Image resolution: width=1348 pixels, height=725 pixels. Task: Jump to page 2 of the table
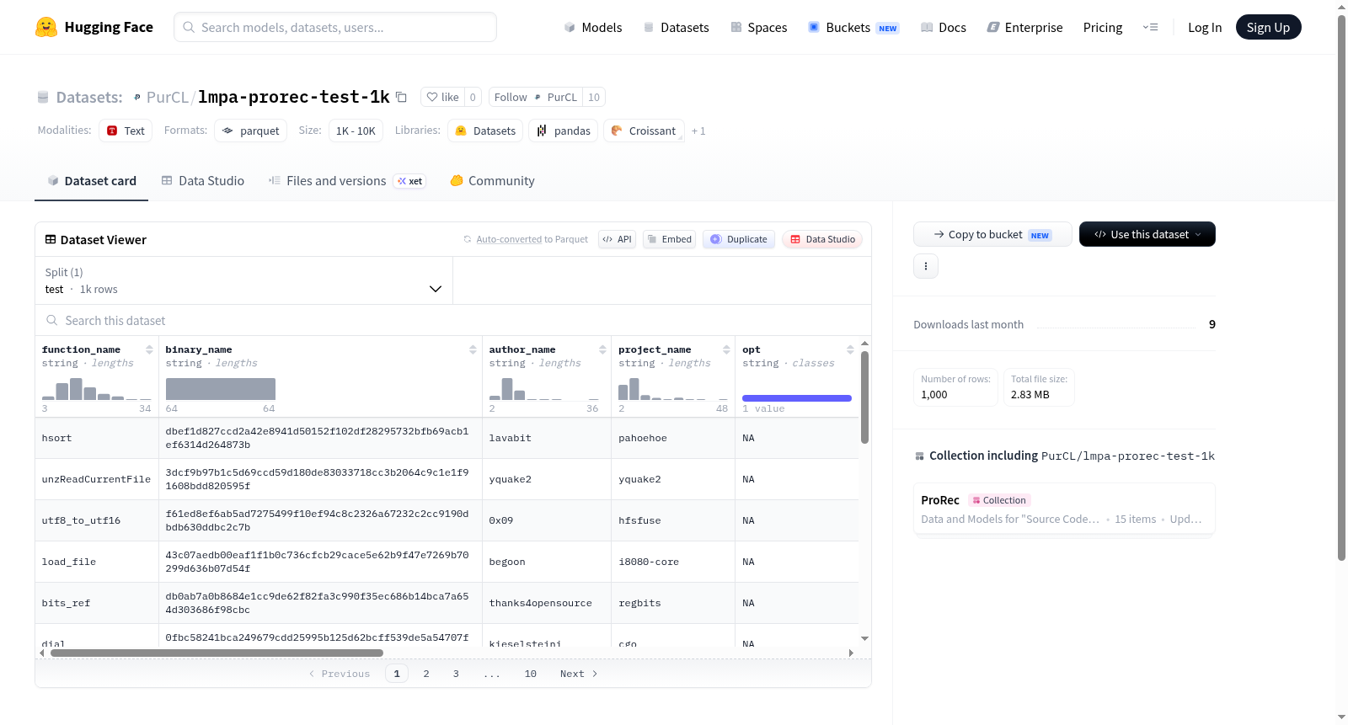tap(426, 674)
